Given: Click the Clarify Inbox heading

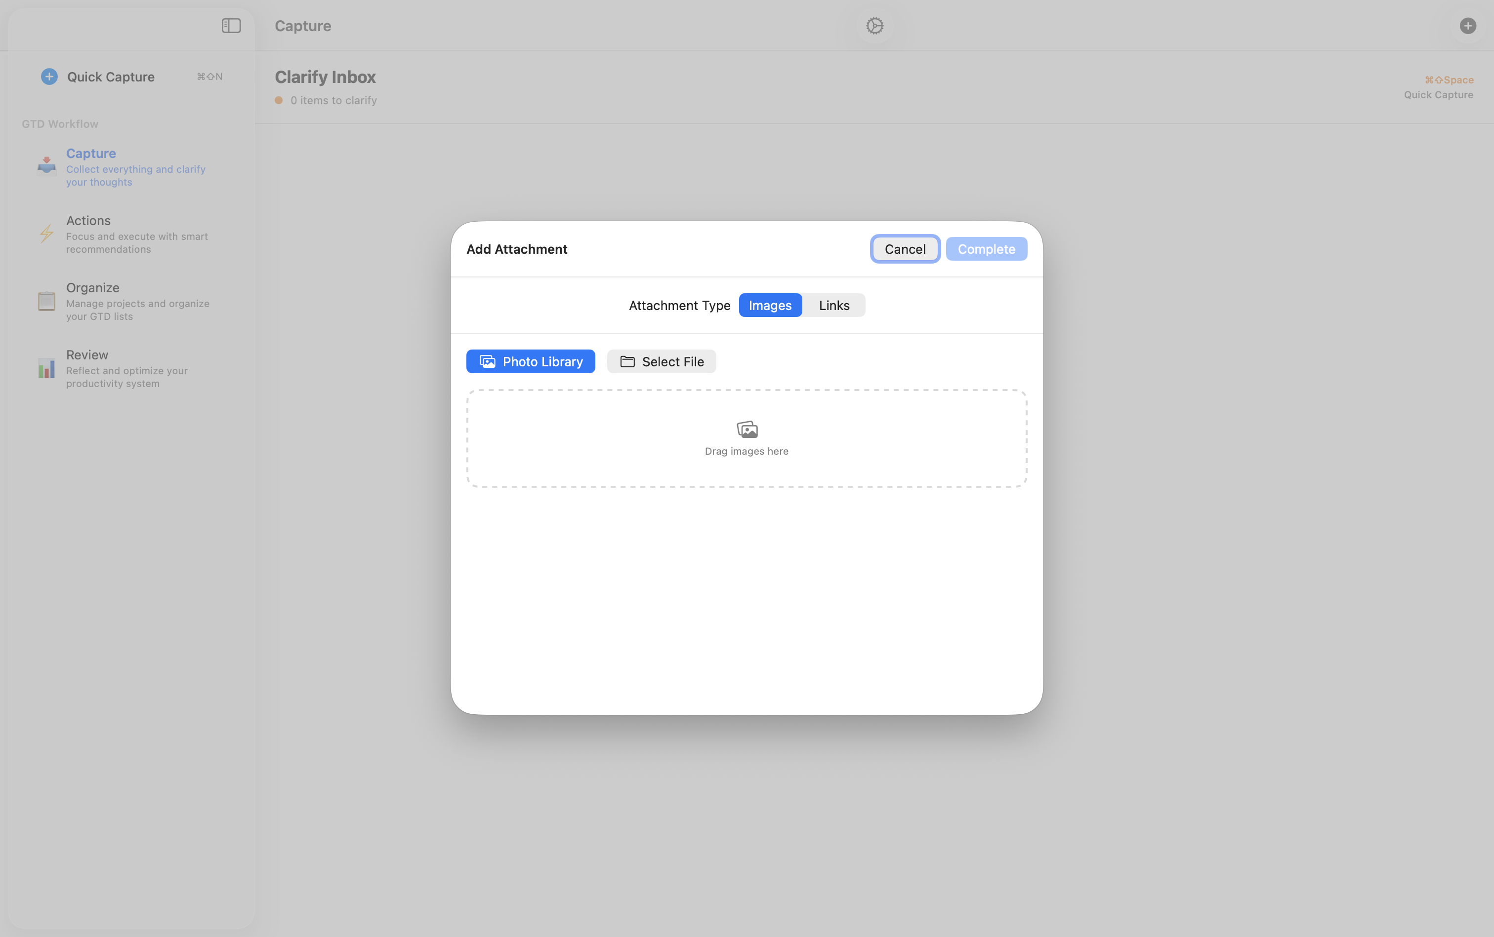Looking at the screenshot, I should point(325,76).
